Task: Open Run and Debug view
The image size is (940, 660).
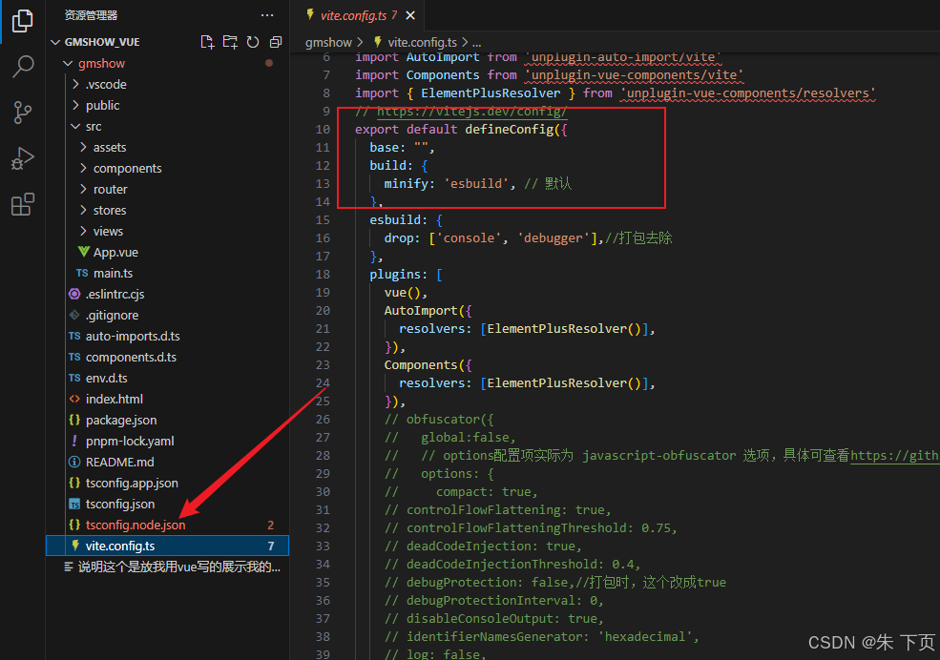Action: (x=22, y=158)
